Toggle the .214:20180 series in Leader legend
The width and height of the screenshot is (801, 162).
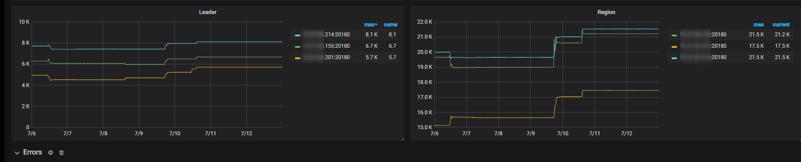coord(326,35)
